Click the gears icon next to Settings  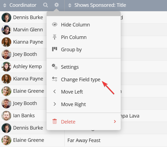(55, 67)
